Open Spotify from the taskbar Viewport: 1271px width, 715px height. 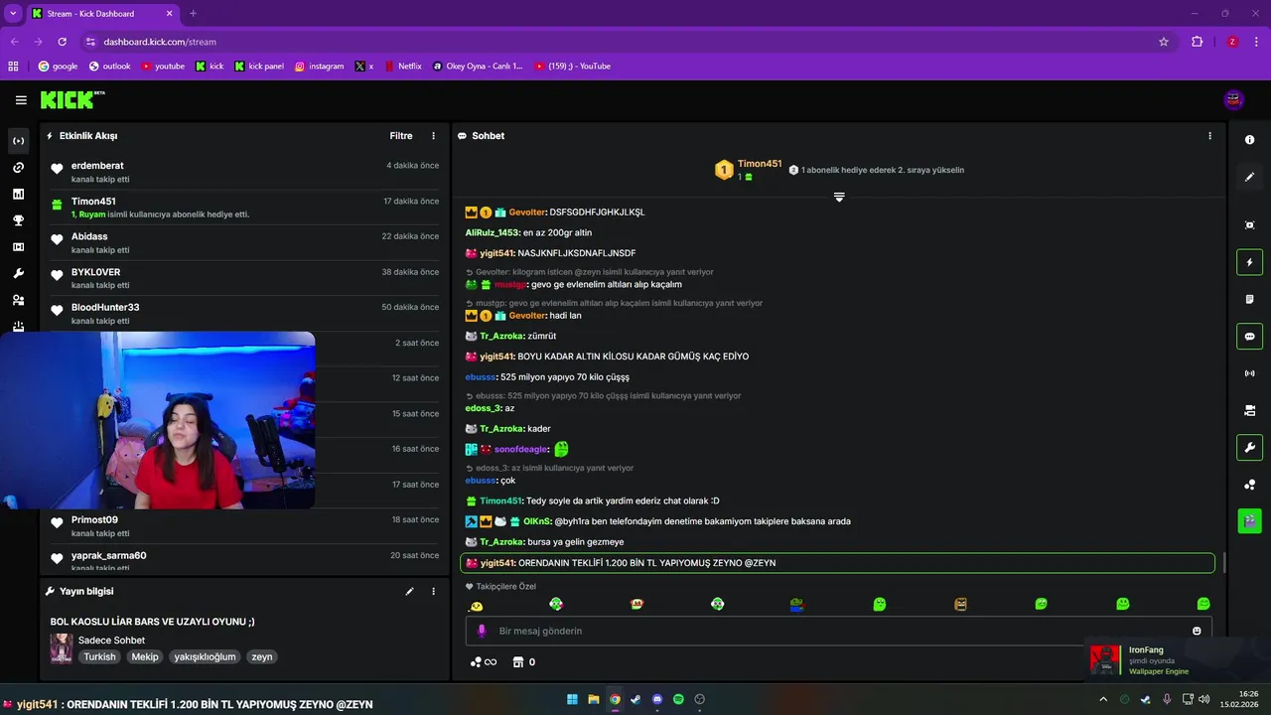[678, 699]
